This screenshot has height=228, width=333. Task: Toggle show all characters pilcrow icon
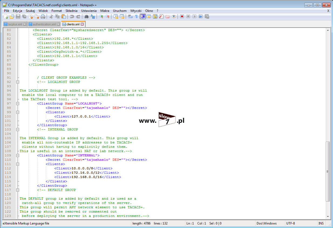[x=136, y=16]
